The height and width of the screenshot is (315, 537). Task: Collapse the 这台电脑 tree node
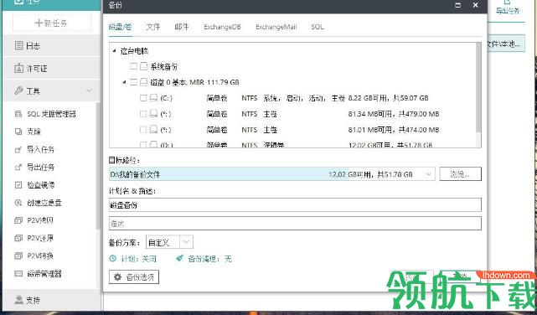[x=114, y=51]
